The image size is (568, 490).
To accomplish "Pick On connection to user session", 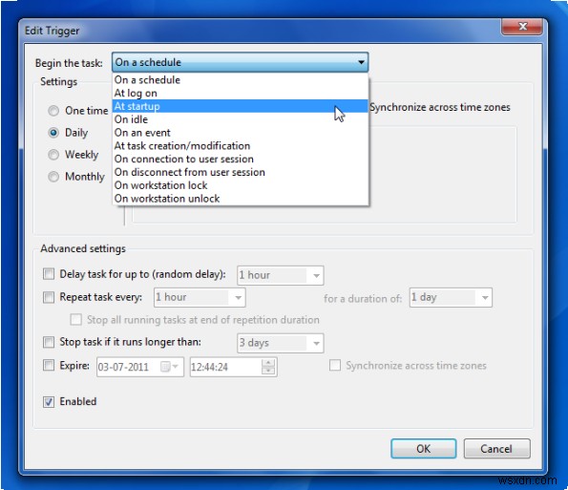I will pyautogui.click(x=241, y=160).
